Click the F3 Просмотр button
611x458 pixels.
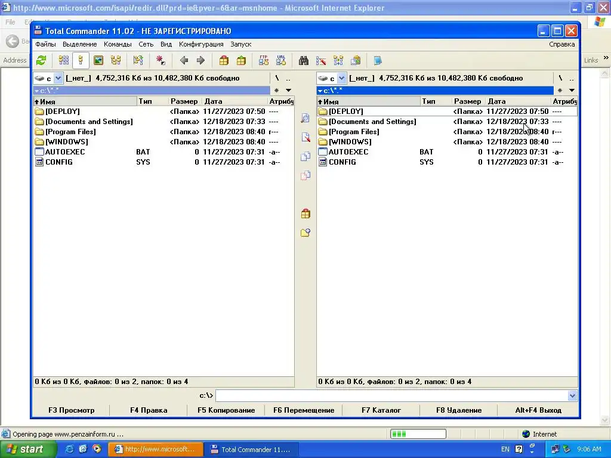pyautogui.click(x=72, y=410)
